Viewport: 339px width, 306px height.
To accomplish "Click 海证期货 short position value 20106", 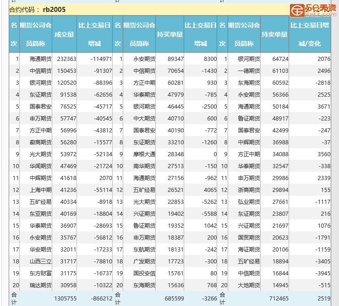I will [280, 249].
